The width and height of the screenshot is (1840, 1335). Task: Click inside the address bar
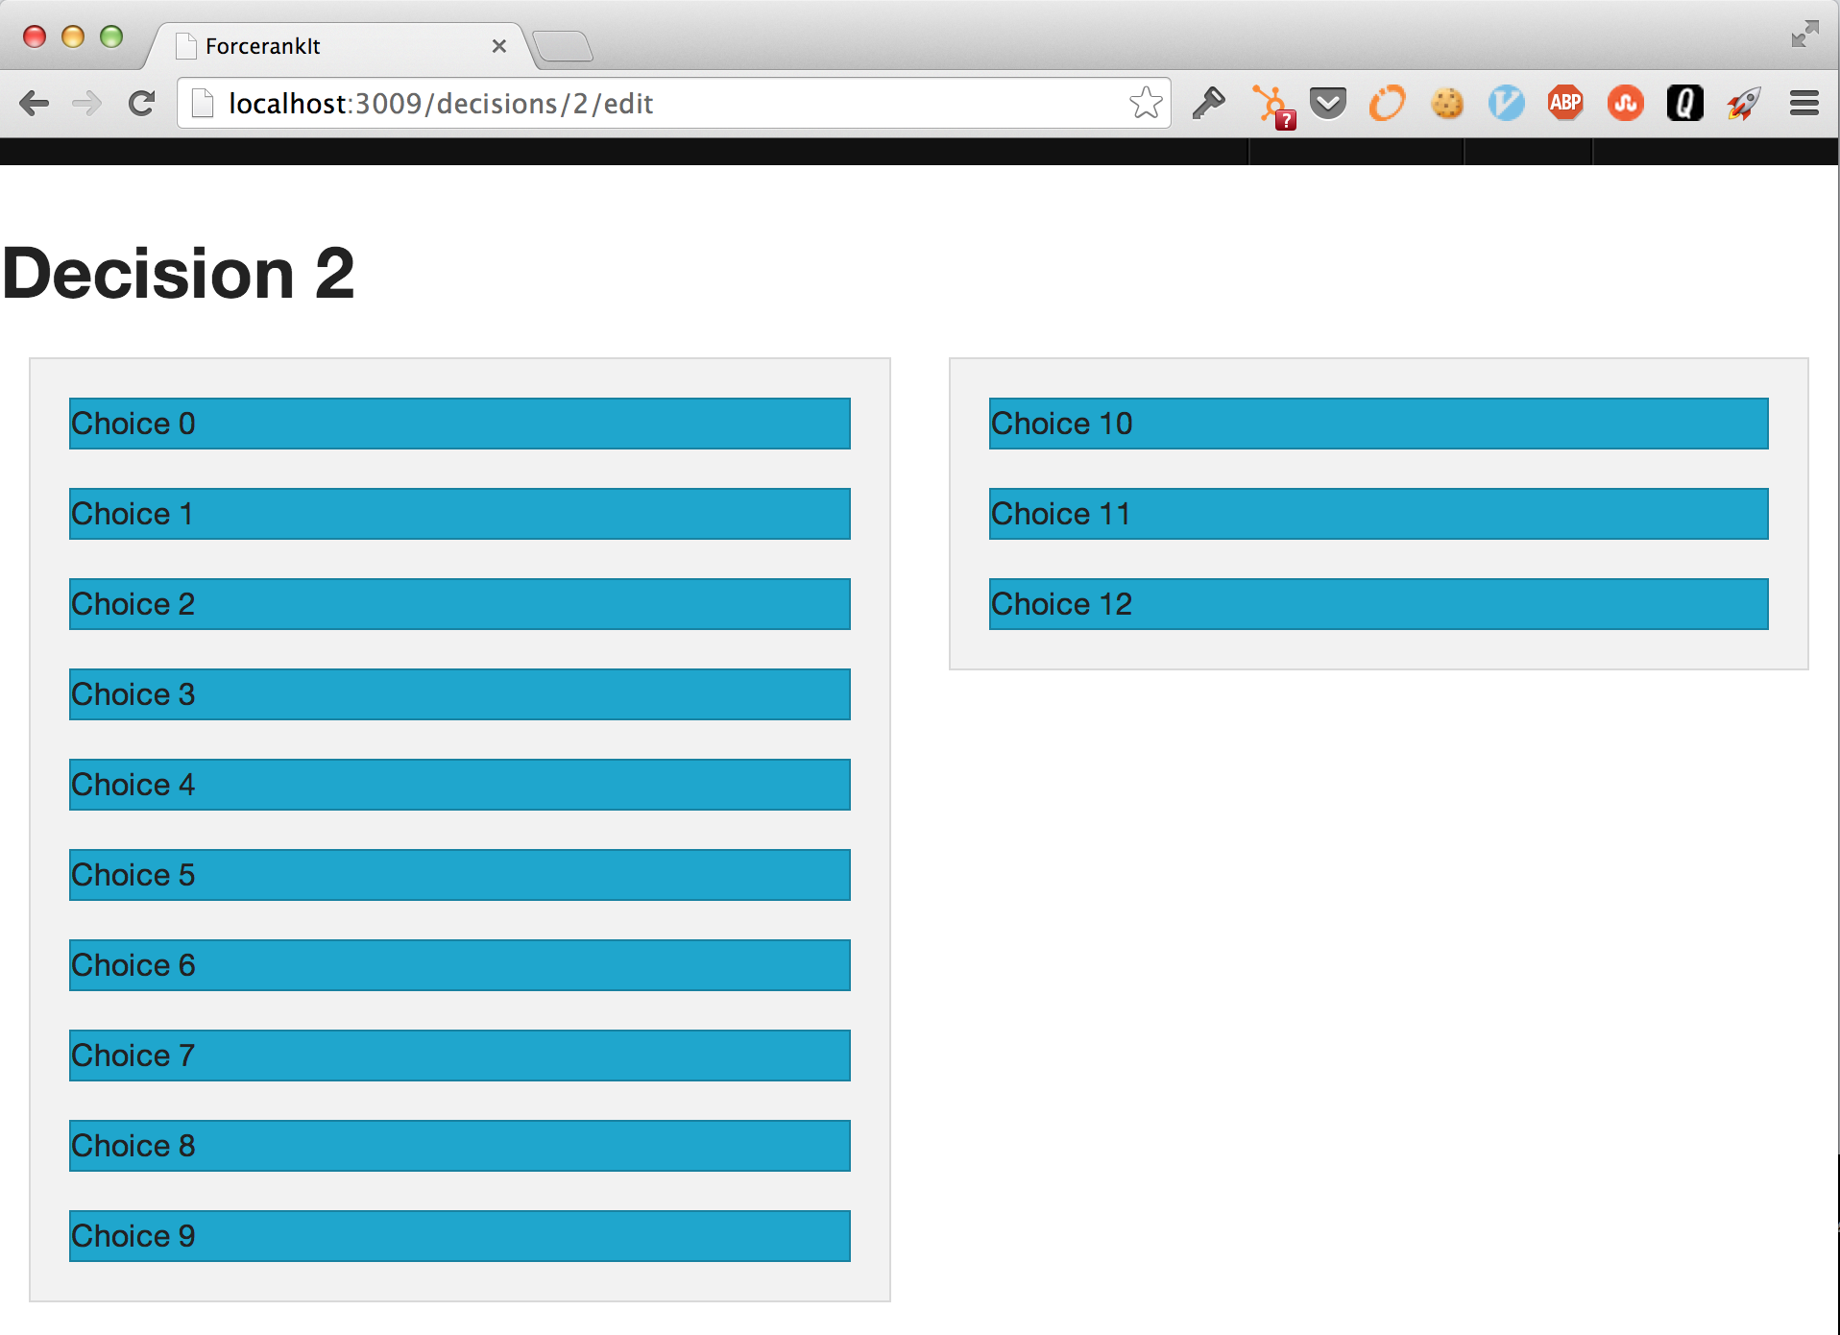point(672,103)
